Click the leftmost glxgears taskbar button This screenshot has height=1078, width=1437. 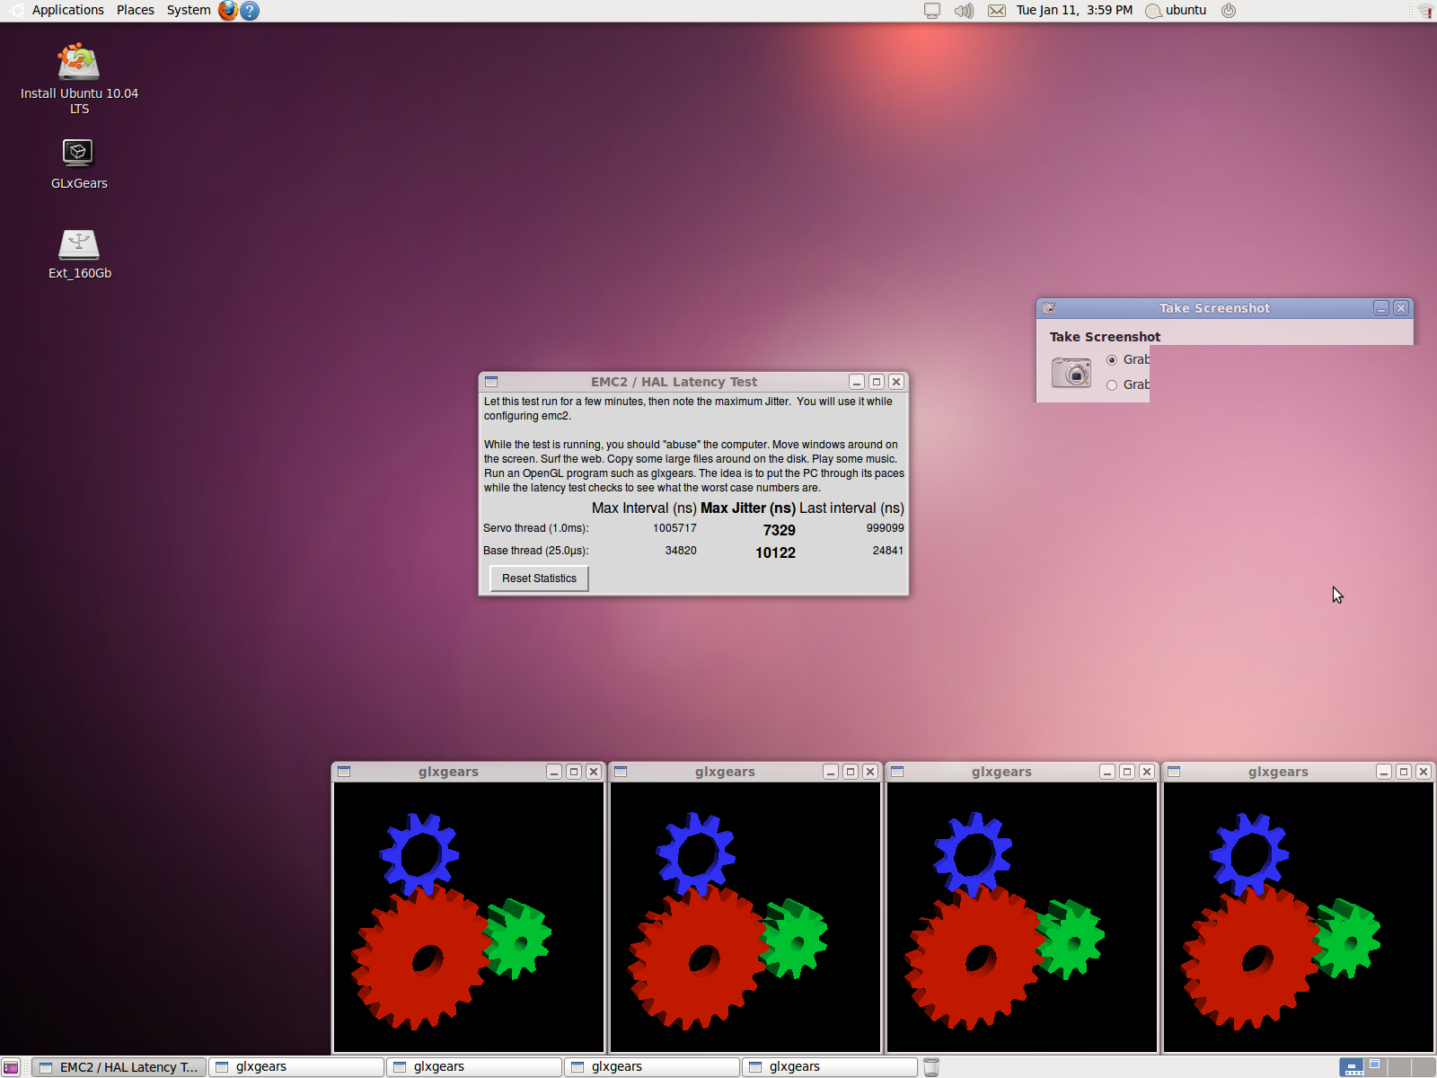[x=296, y=1067]
